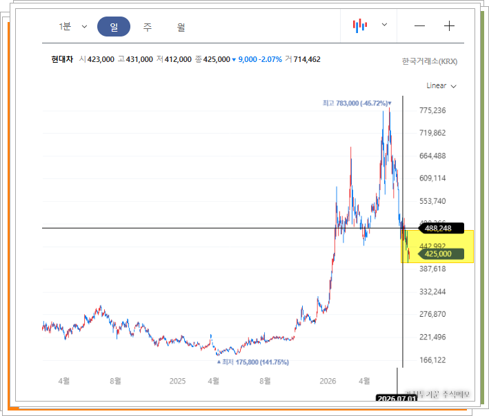Open the Linear scale dropdown
Screen dimensions: 489x416
[441, 85]
